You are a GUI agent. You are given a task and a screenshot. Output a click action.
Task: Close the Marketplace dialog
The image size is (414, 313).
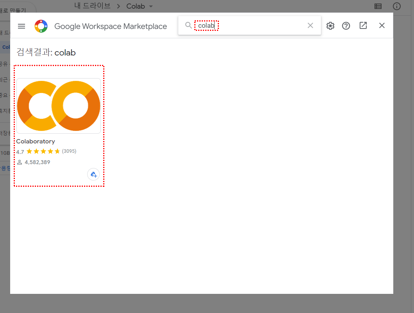click(382, 25)
